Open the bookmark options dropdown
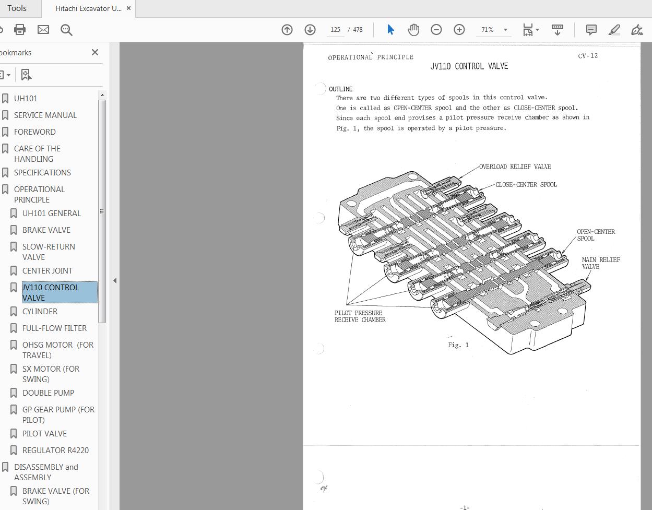This screenshot has width=652, height=510. (x=7, y=75)
